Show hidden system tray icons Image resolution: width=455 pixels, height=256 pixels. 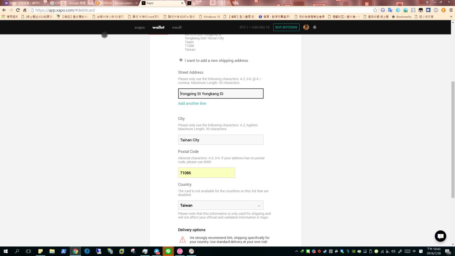pyautogui.click(x=297, y=251)
